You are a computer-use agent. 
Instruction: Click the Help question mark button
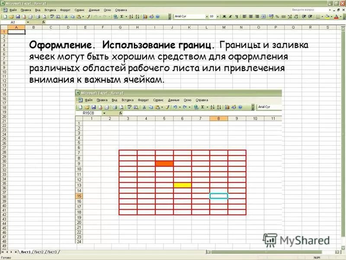157,17
